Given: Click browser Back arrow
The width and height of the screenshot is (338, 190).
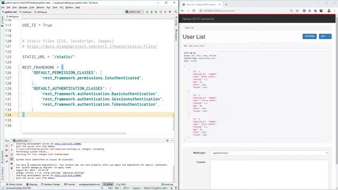Looking at the screenshot, I should (183, 11).
